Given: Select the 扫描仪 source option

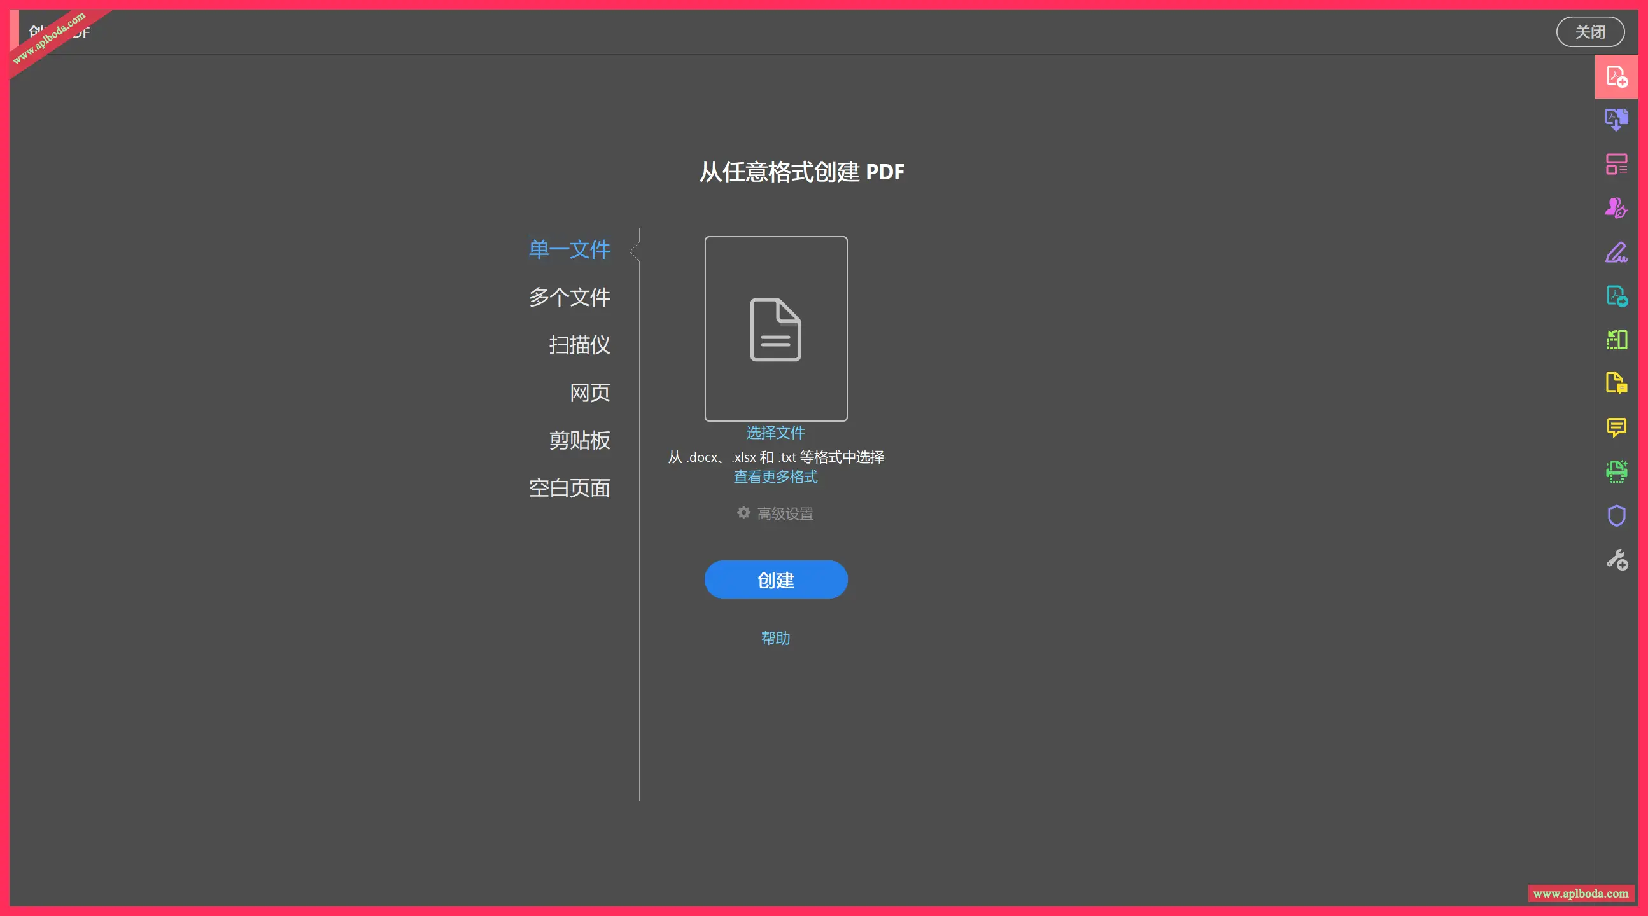Looking at the screenshot, I should [x=579, y=345].
